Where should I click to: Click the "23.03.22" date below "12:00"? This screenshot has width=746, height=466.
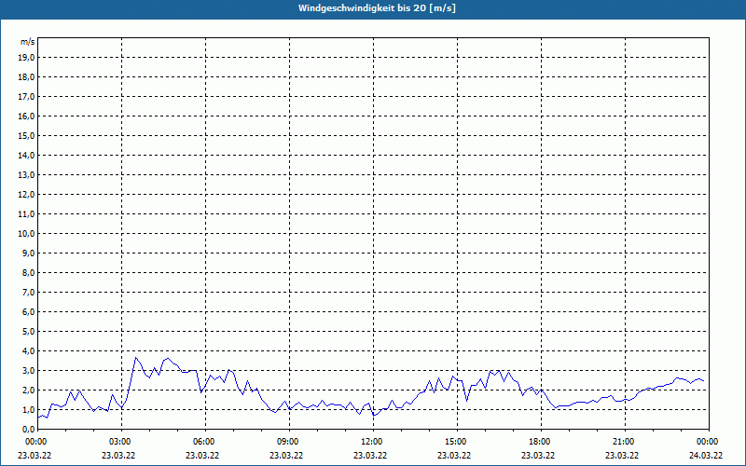pyautogui.click(x=370, y=456)
